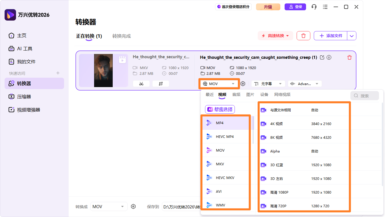The width and height of the screenshot is (385, 217).
Task: Expand the 添加文件 dropdown arrow
Action: click(x=352, y=36)
